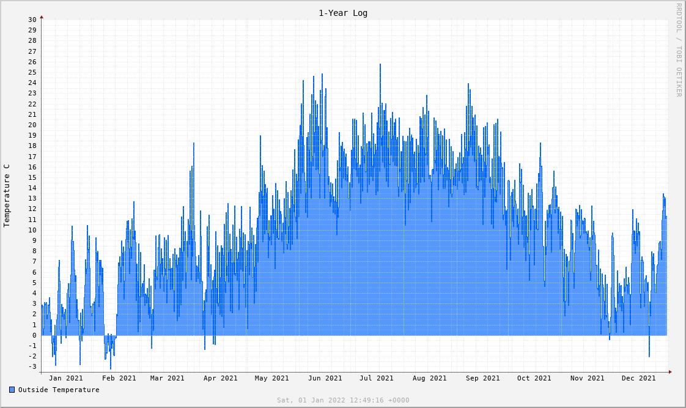Click the 1-Year Log chart title
686x408 pixels.
click(x=343, y=13)
